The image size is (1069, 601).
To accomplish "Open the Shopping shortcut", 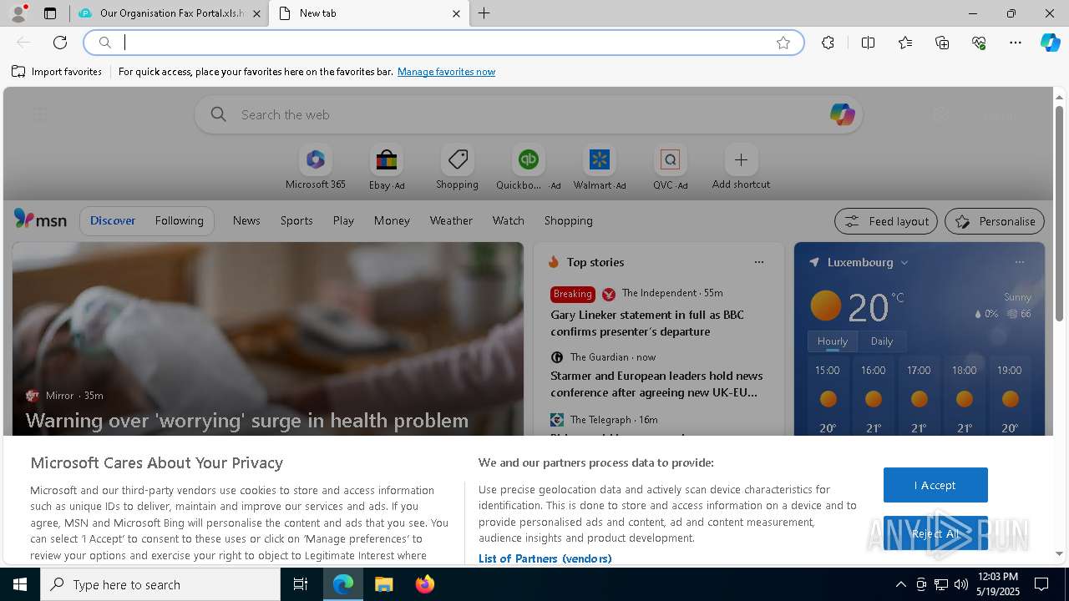I will [x=457, y=169].
